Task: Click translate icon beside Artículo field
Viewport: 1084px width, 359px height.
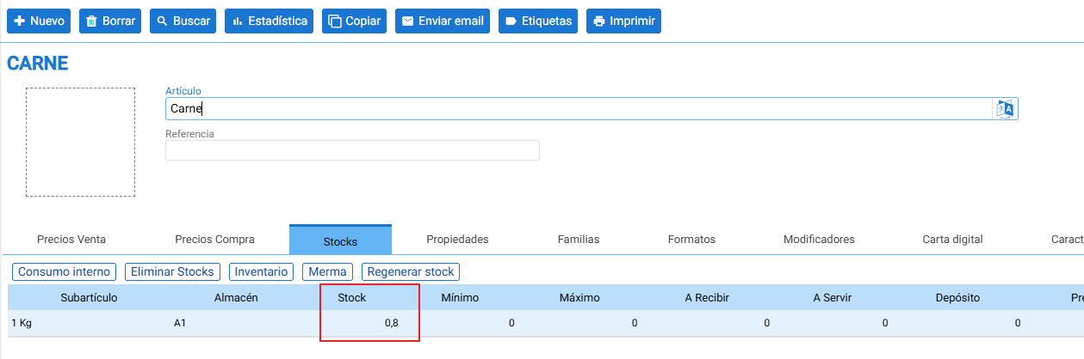Action: pyautogui.click(x=1006, y=108)
